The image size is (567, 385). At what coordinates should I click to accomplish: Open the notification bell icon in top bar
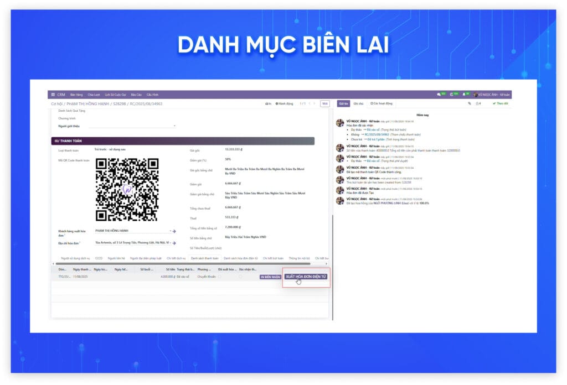(x=464, y=95)
